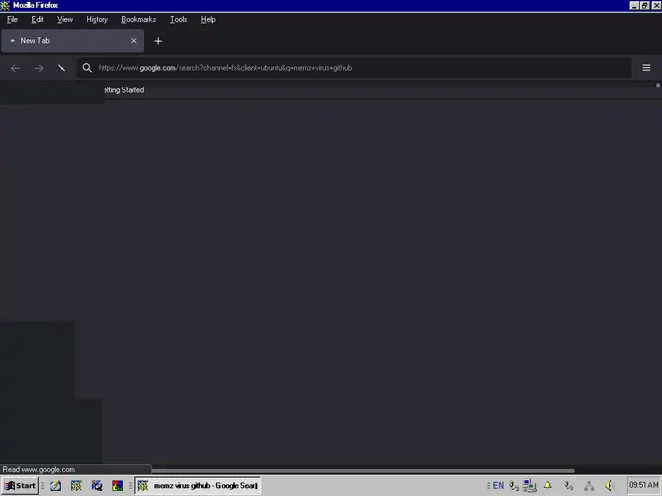Click the 09:51 AM system clock
Viewport: 662px width, 496px height.
[643, 485]
